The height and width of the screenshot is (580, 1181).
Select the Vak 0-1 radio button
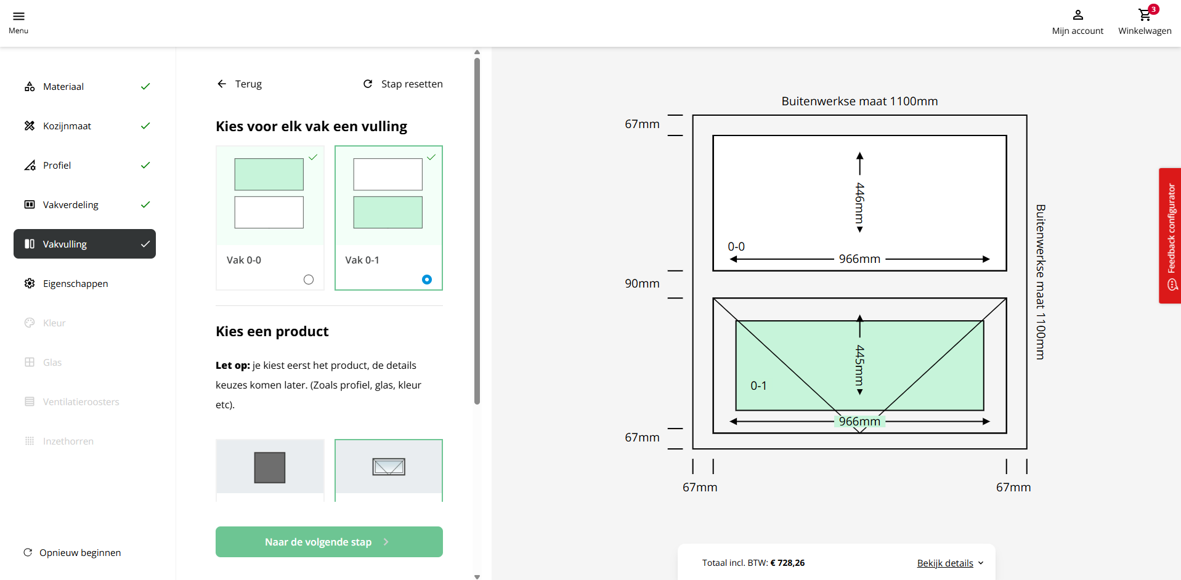pyautogui.click(x=427, y=280)
